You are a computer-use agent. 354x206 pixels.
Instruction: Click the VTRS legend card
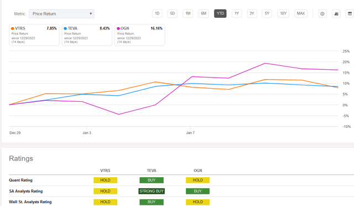(34, 35)
